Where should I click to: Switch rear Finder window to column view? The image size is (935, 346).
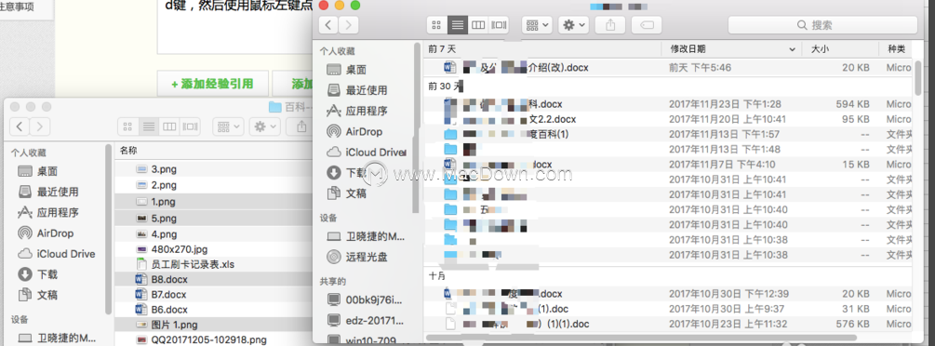[169, 126]
